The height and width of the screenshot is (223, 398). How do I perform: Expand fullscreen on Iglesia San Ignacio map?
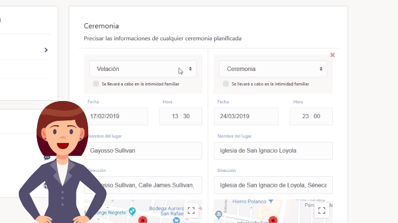tap(321, 210)
